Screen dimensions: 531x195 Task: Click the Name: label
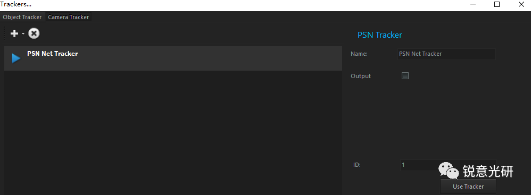(x=359, y=54)
